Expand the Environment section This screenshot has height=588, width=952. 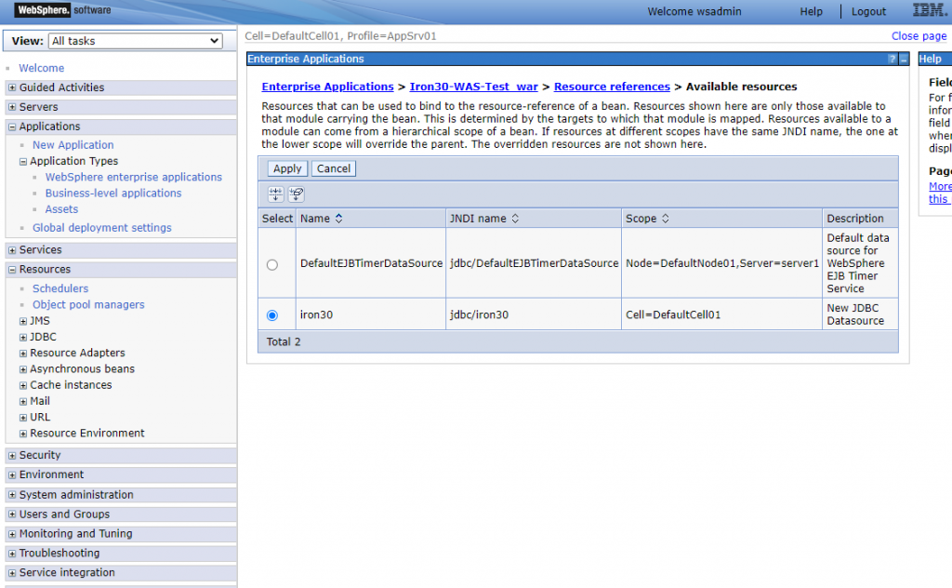point(12,474)
